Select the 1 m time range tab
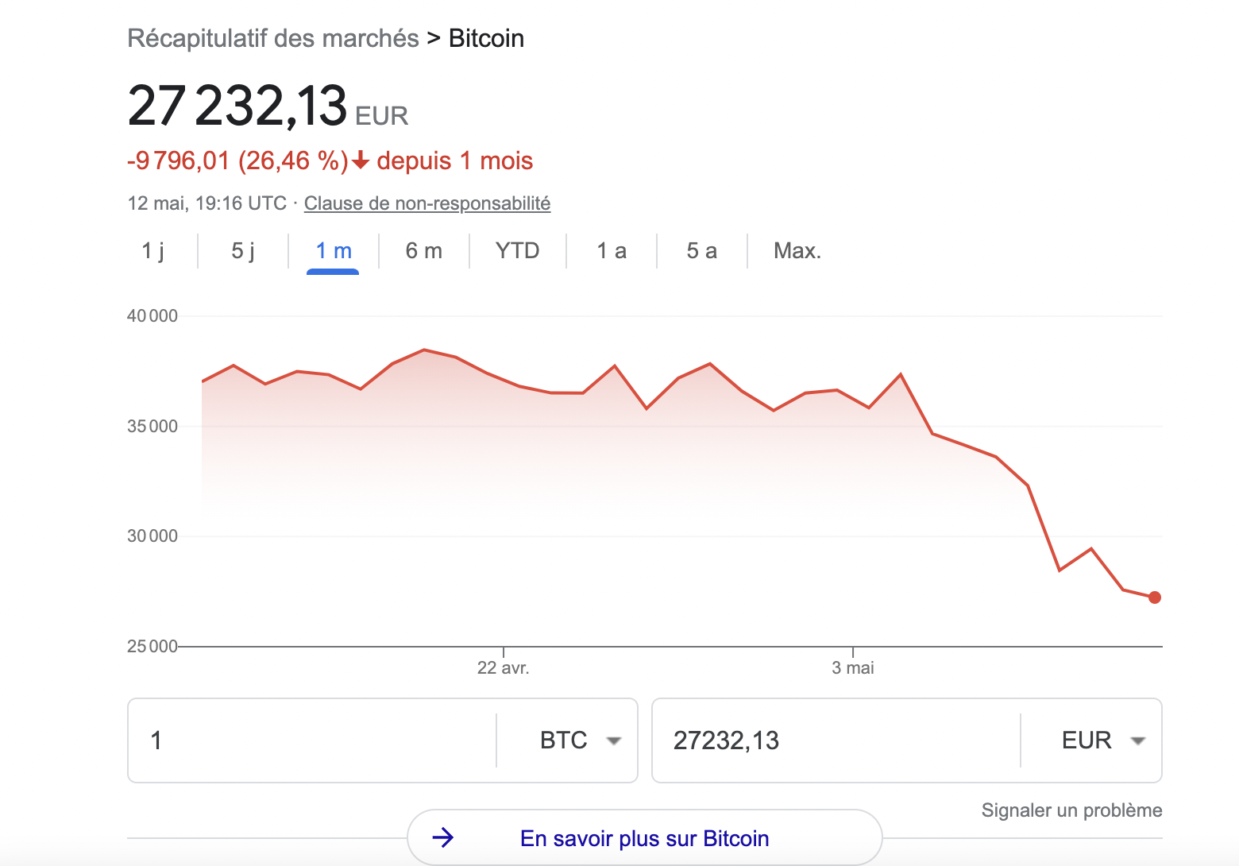 [x=334, y=251]
